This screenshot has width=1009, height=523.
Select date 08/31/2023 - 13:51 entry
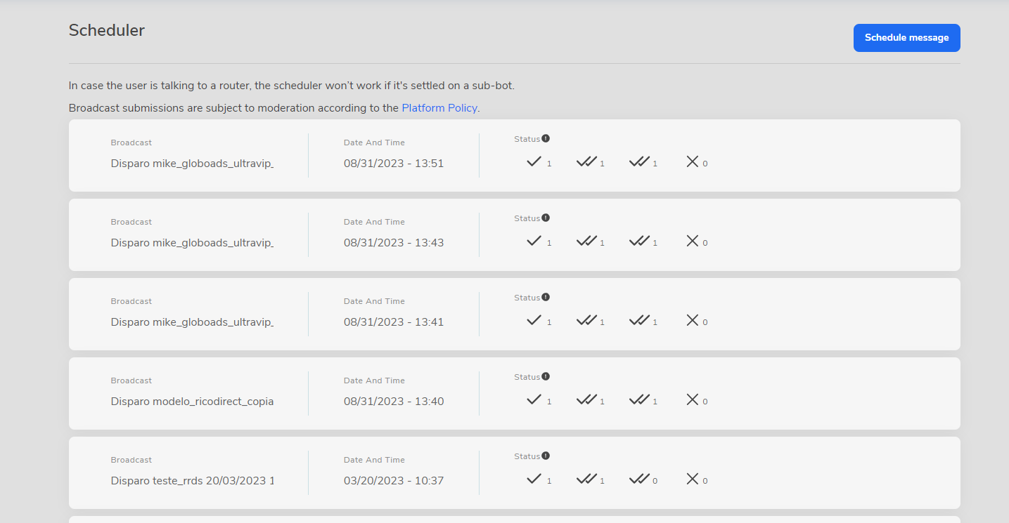coord(393,164)
